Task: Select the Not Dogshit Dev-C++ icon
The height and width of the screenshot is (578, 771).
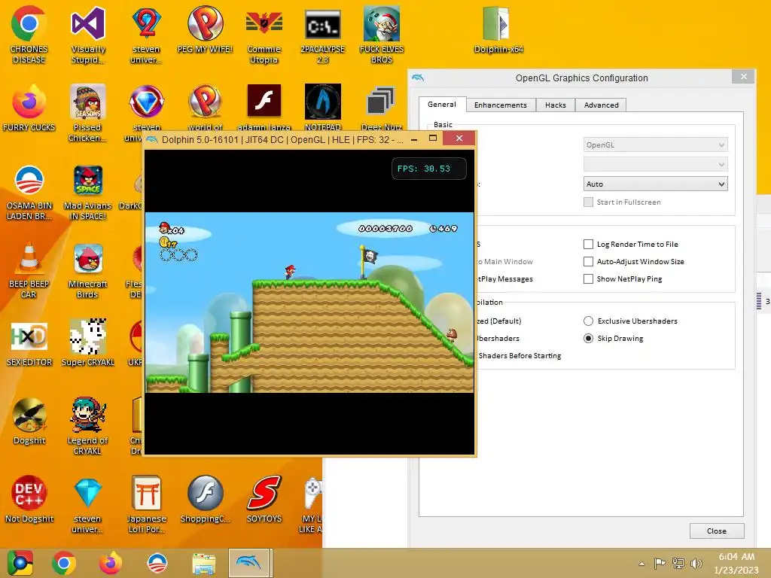Action: coord(29,500)
